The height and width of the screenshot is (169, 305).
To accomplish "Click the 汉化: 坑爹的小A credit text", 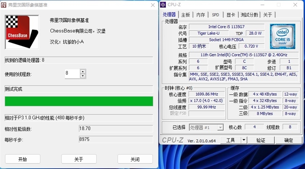I will pyautogui.click(x=67, y=42).
